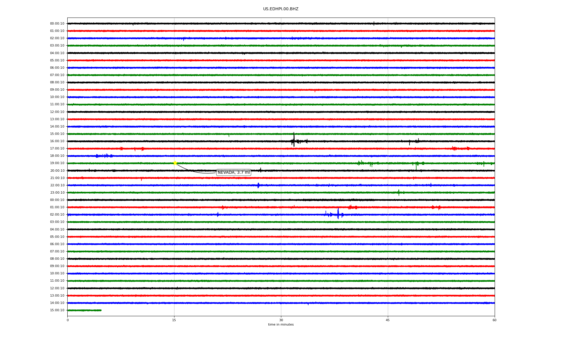Click the green spike on 23:00:10 trace

click(398, 192)
